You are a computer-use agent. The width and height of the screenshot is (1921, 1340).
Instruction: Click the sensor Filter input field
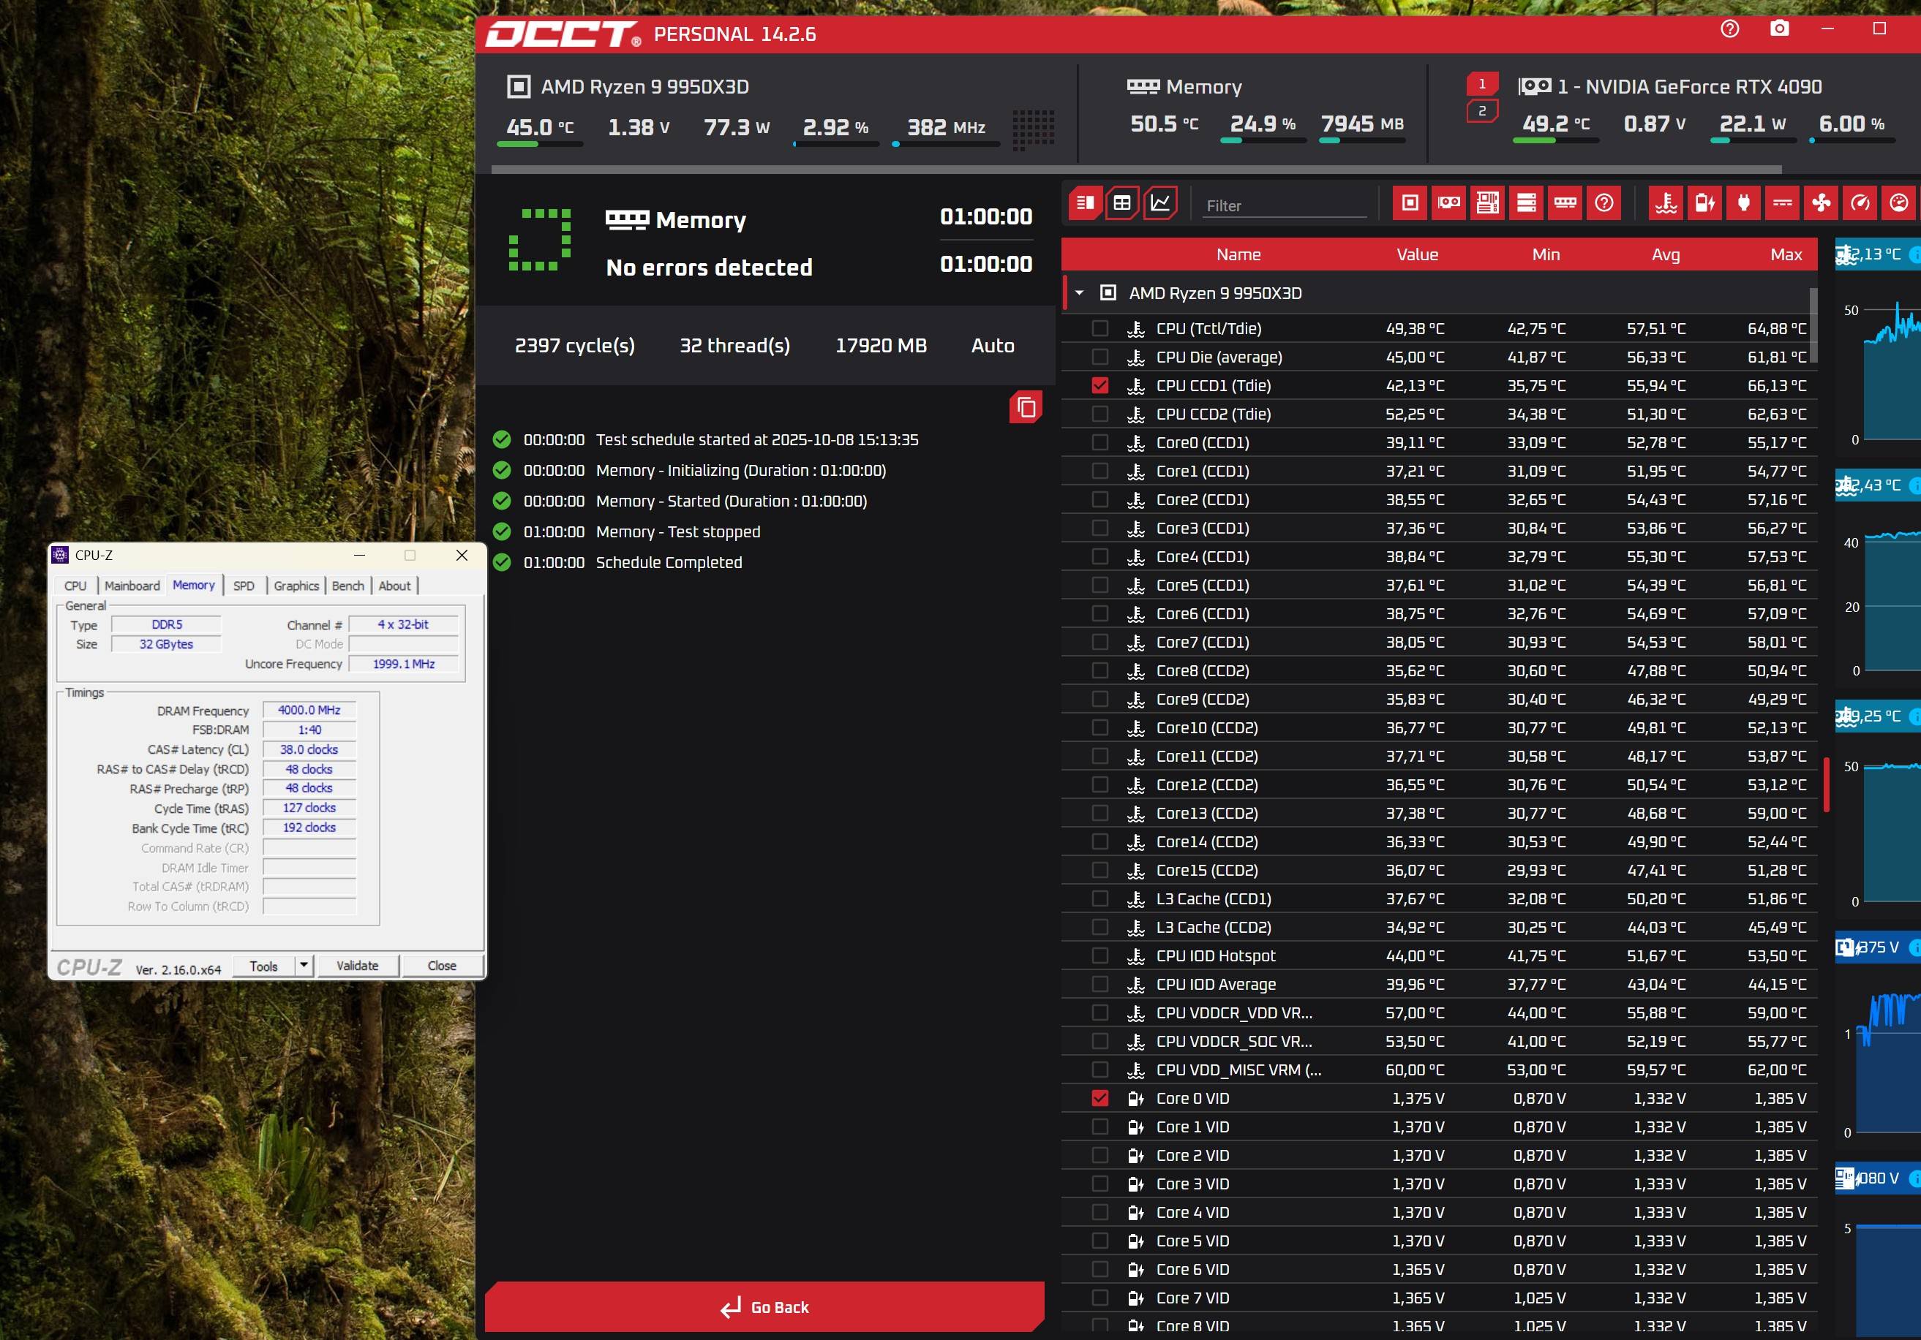1285,205
